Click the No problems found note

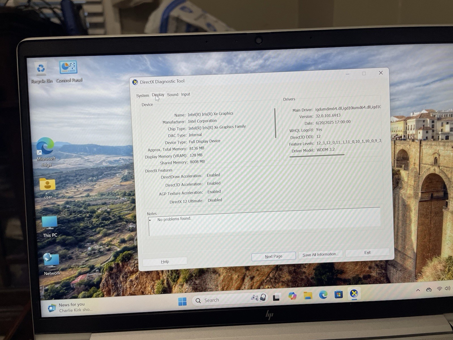coord(174,219)
